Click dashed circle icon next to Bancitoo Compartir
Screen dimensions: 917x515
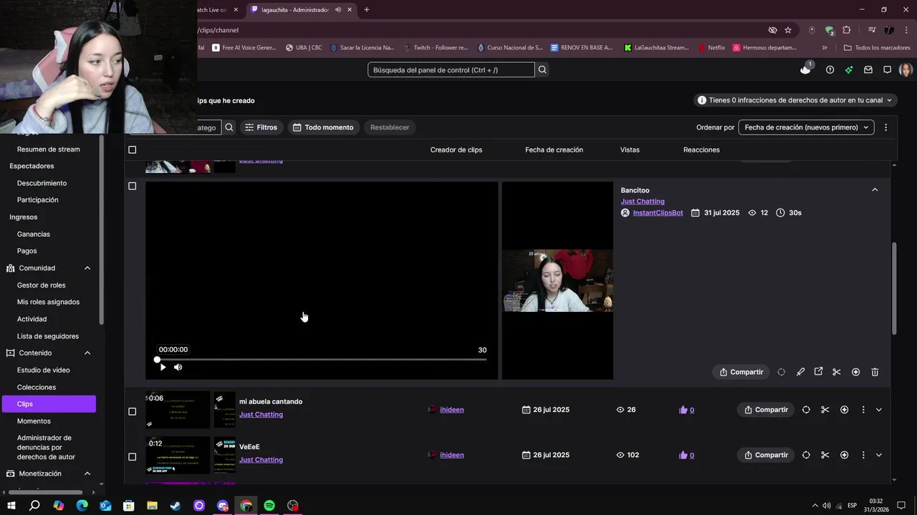781,372
